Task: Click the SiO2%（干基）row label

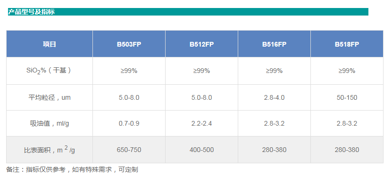Action: (50, 71)
